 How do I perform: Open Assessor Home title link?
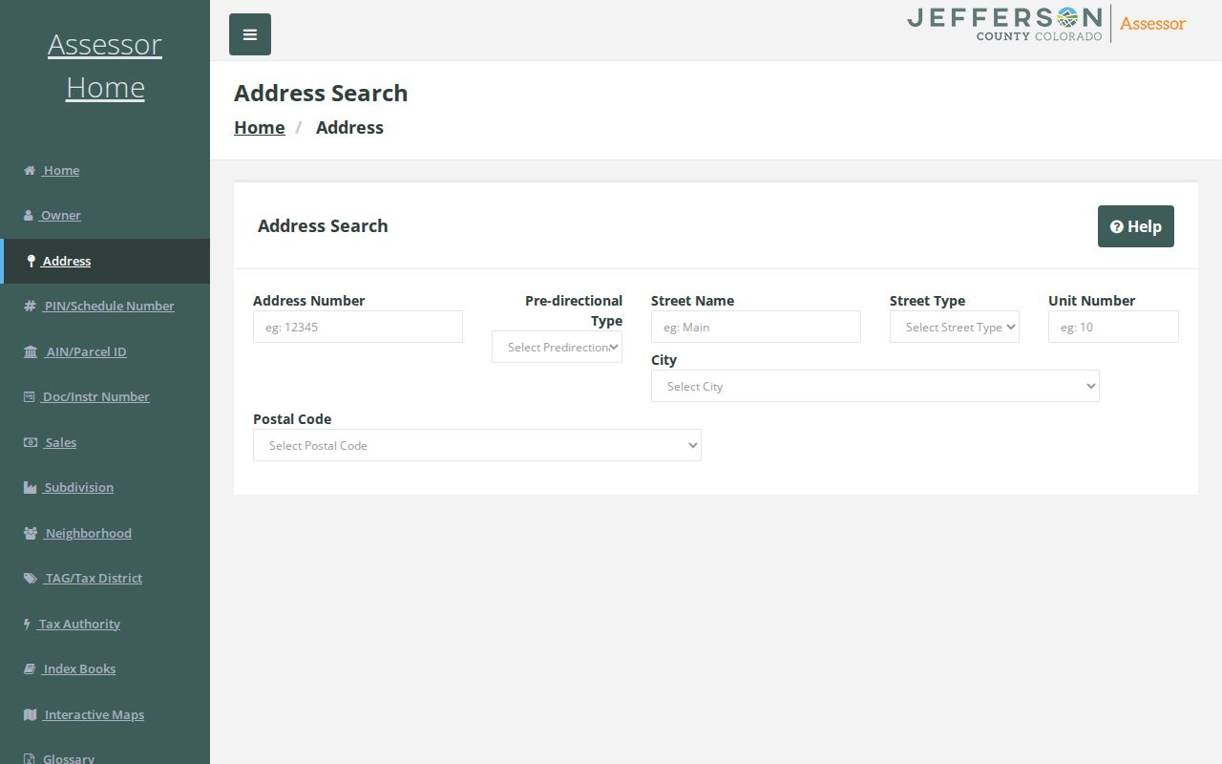105,66
